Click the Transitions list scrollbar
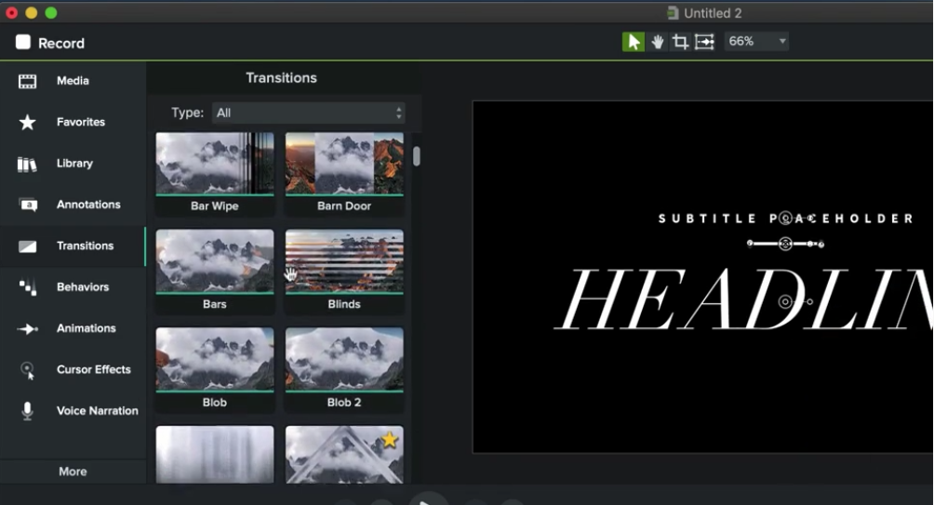 click(x=417, y=156)
